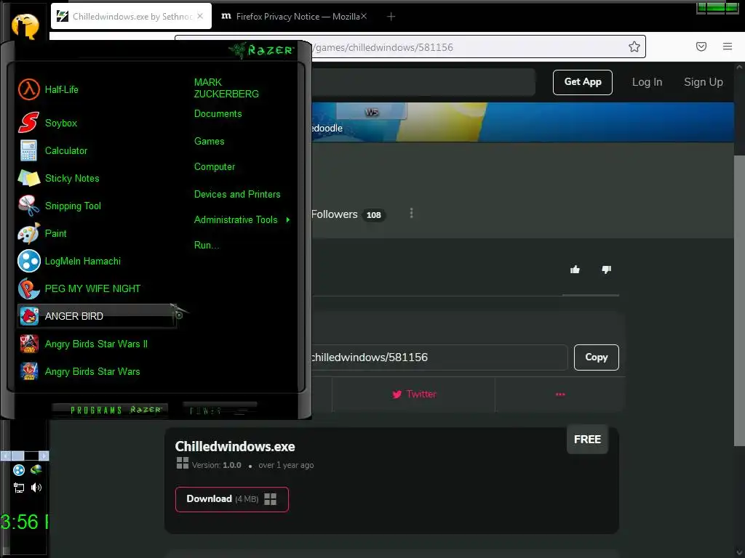Screen dimensions: 745x558
Task: Open the Pocket save icon
Action: tap(701, 46)
